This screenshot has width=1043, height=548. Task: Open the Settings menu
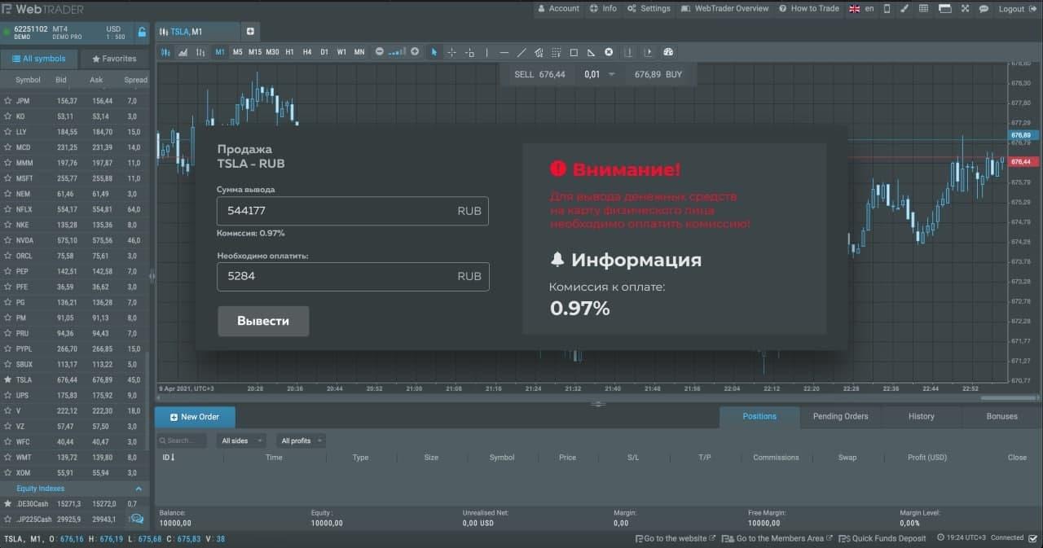[649, 9]
